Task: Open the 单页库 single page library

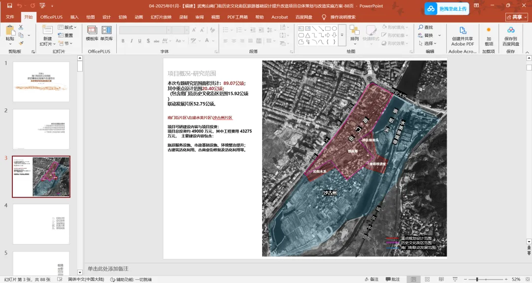Action: 106,31
